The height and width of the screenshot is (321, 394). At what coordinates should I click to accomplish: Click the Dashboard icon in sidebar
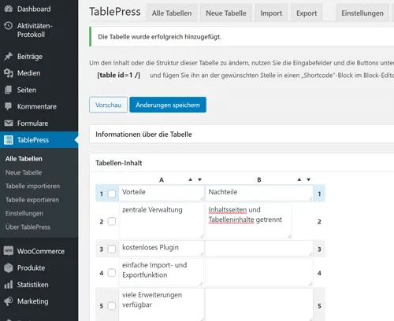[x=9, y=9]
